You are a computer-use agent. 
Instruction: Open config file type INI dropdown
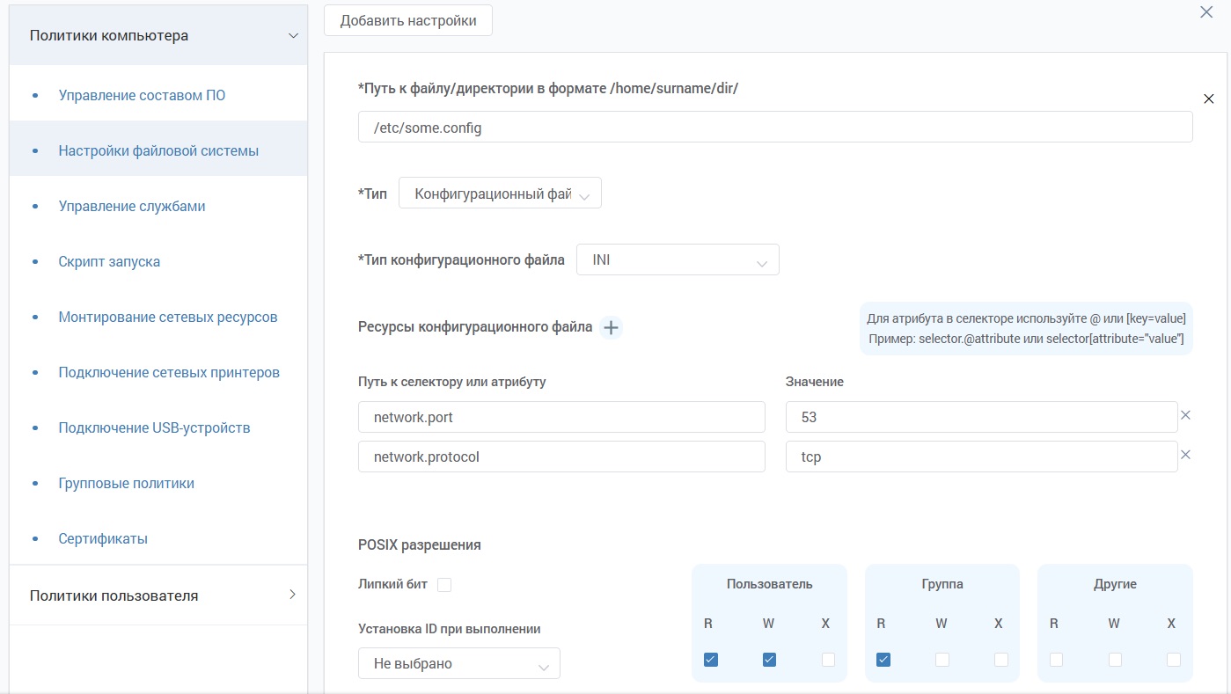(678, 260)
